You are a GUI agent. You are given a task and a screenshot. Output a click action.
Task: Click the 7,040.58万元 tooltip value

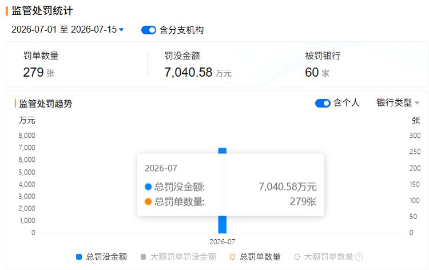click(288, 187)
